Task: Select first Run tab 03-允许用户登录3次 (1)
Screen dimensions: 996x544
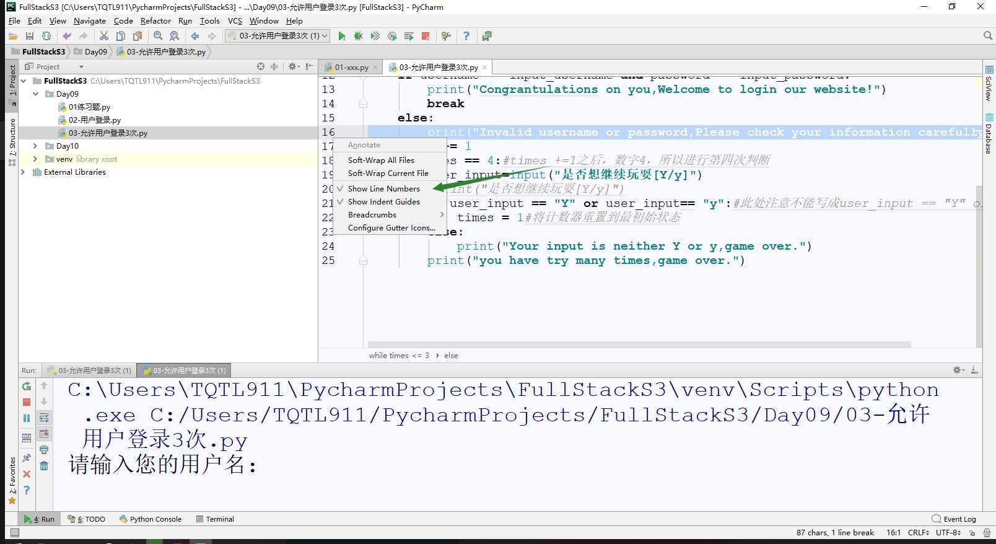Action: tap(90, 371)
